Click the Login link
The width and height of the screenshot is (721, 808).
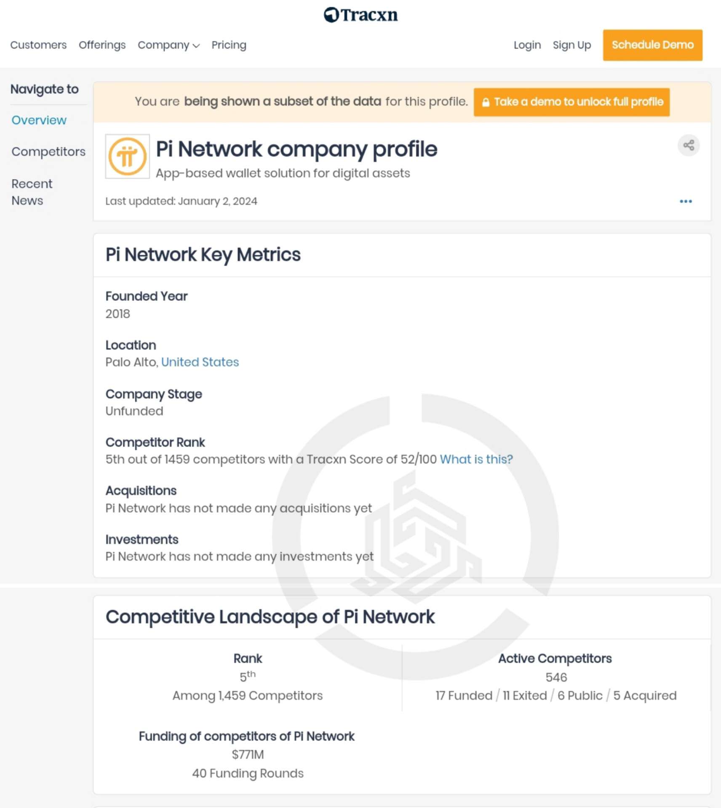pos(527,45)
